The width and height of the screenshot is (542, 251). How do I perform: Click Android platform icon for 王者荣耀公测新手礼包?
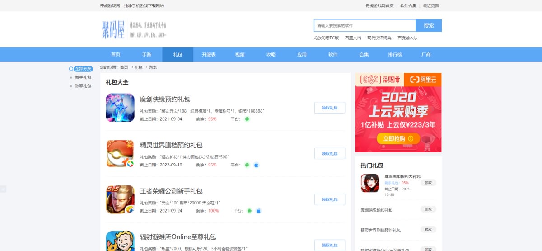[x=249, y=211]
